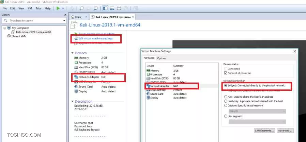306x142 pixels.
Task: Collapse the My Computer tree node
Action: click(4, 28)
